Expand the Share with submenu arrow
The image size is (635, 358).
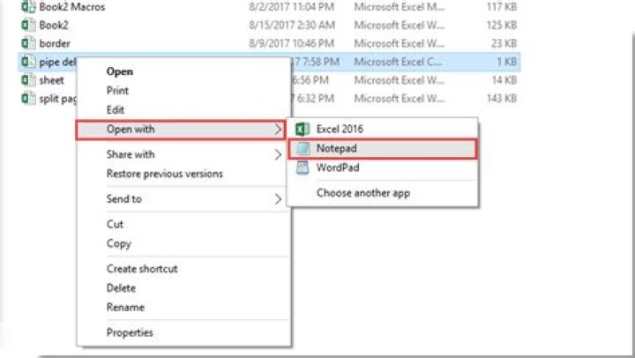[278, 154]
